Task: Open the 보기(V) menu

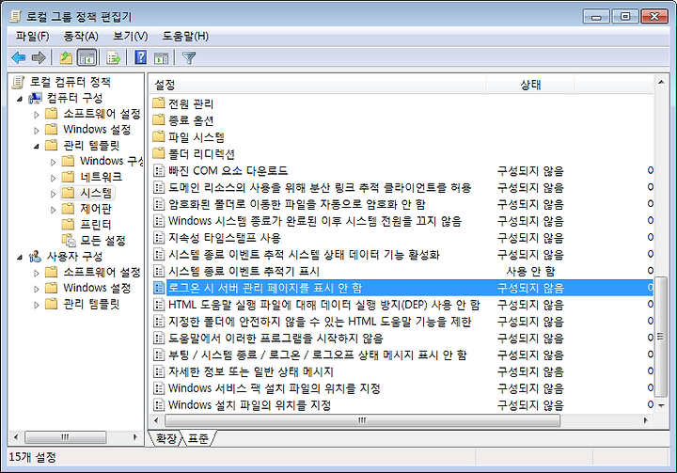Action: 130,37
